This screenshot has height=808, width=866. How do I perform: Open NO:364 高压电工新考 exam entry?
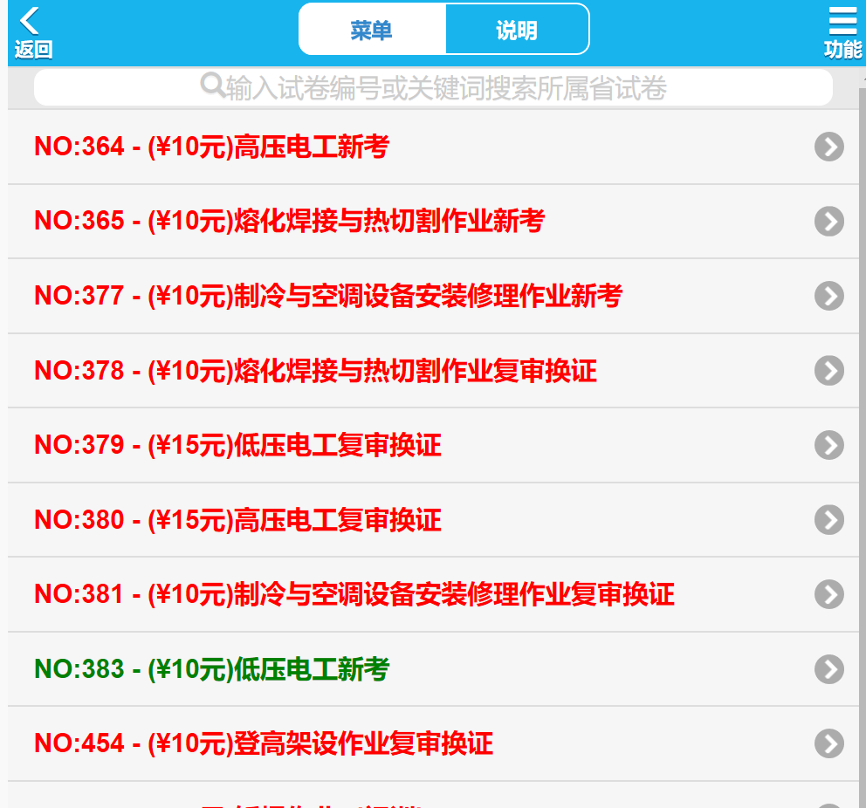pyautogui.click(x=211, y=147)
